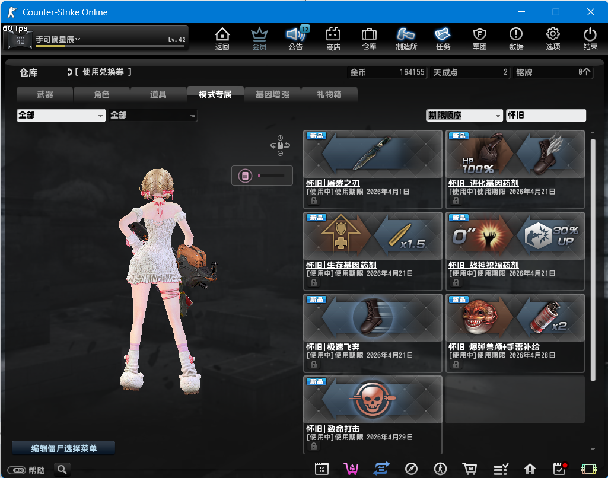Image resolution: width=608 pixels, height=478 pixels.
Task: Switch to the 角色 characters tab
Action: point(101,94)
